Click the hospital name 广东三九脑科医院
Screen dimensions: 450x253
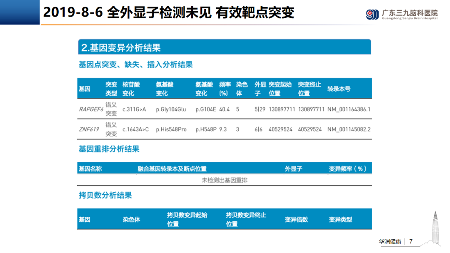tap(410, 13)
